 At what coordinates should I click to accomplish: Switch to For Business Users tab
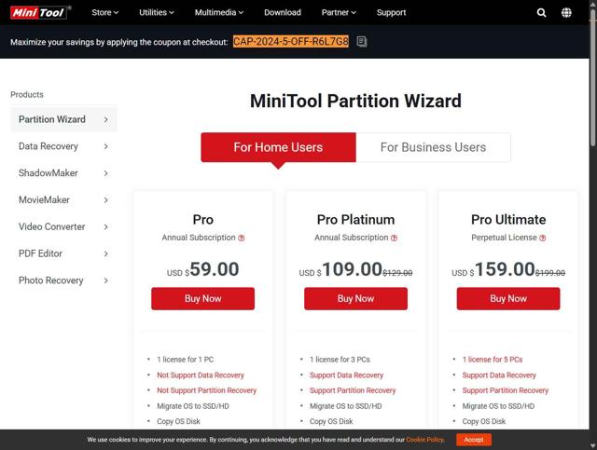point(433,147)
